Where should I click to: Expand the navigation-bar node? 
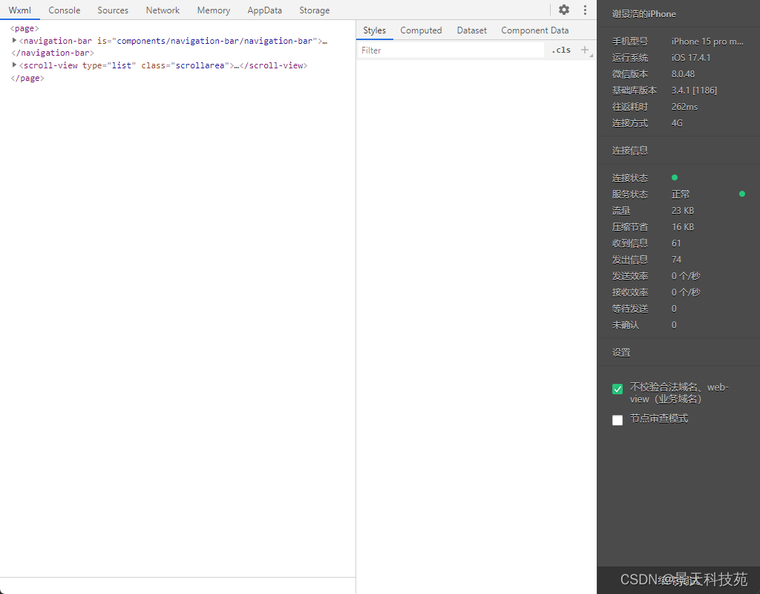14,41
